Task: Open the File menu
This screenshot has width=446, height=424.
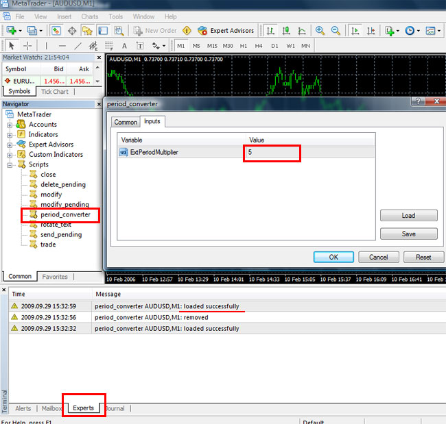Action: click(x=20, y=16)
